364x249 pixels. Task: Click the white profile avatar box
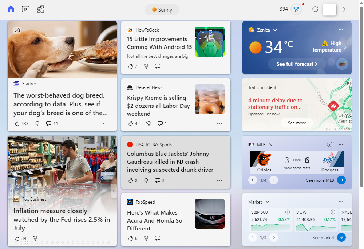[x=329, y=9]
